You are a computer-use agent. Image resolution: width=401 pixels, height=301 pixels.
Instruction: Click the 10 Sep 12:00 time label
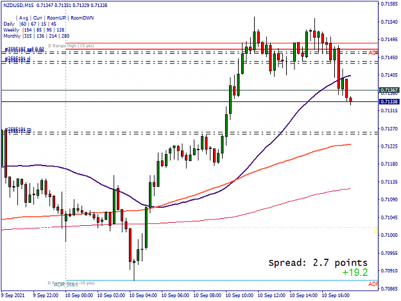(271, 295)
